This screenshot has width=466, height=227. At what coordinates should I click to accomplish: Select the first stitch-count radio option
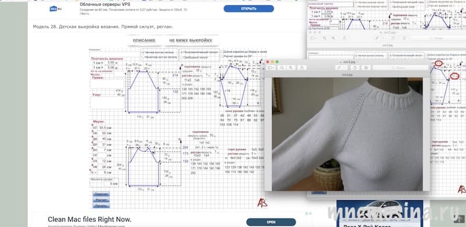143,53
